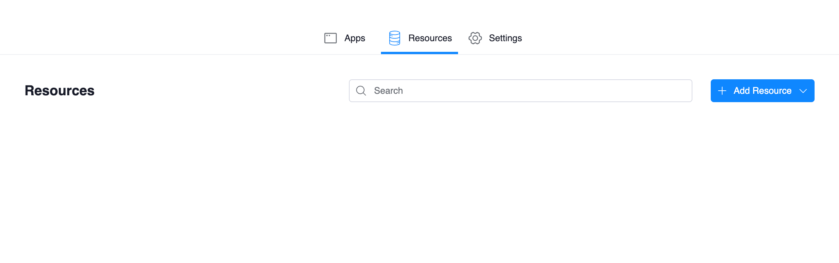Click the Apps window icon

click(331, 38)
